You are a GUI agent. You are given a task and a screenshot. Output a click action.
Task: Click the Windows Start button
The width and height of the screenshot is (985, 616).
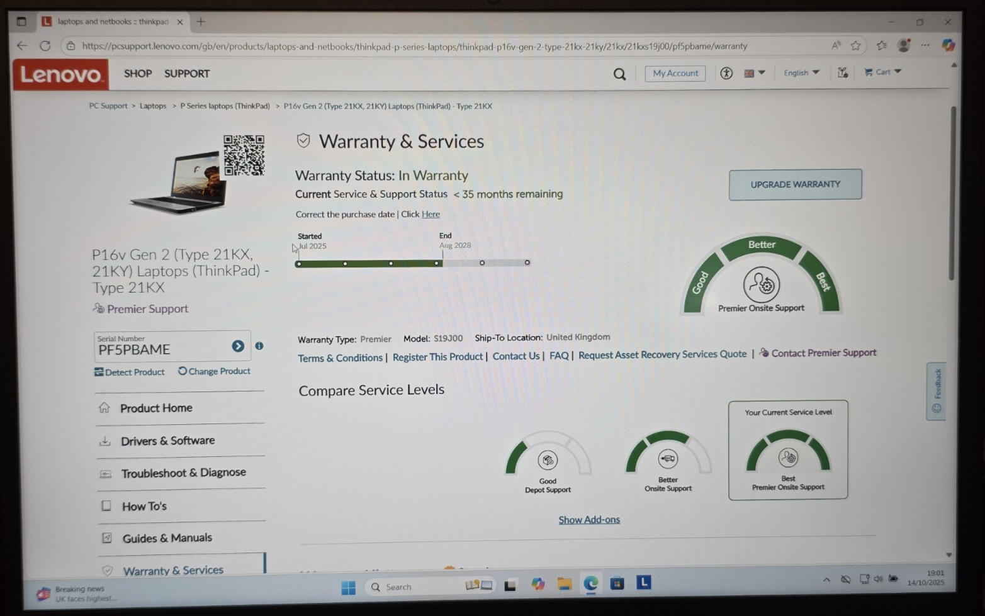tap(348, 588)
